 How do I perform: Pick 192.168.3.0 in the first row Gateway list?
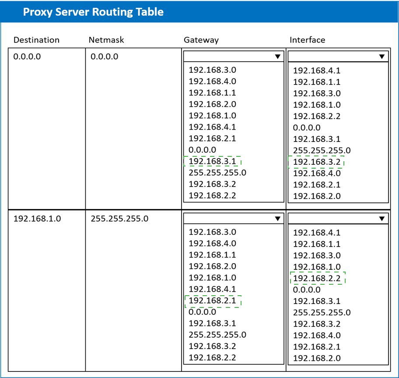click(x=212, y=70)
